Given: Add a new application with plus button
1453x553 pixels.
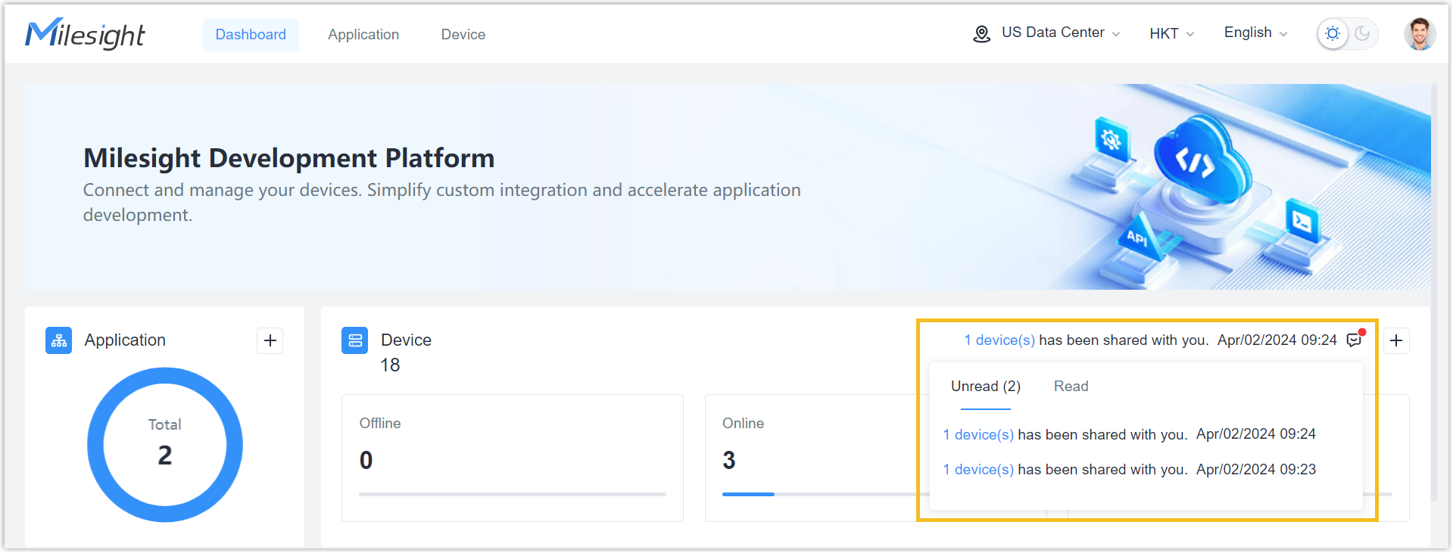Looking at the screenshot, I should click(x=270, y=340).
